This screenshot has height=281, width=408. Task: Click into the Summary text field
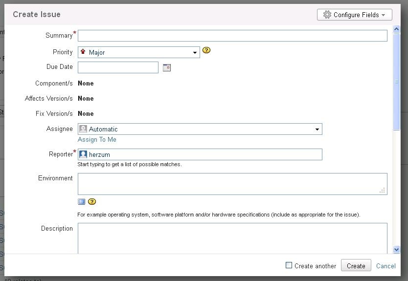pos(232,36)
